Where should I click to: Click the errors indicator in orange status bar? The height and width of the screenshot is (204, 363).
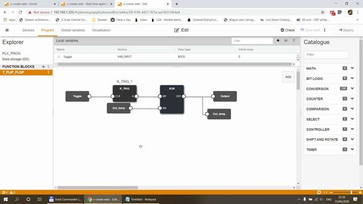[x=5, y=192]
